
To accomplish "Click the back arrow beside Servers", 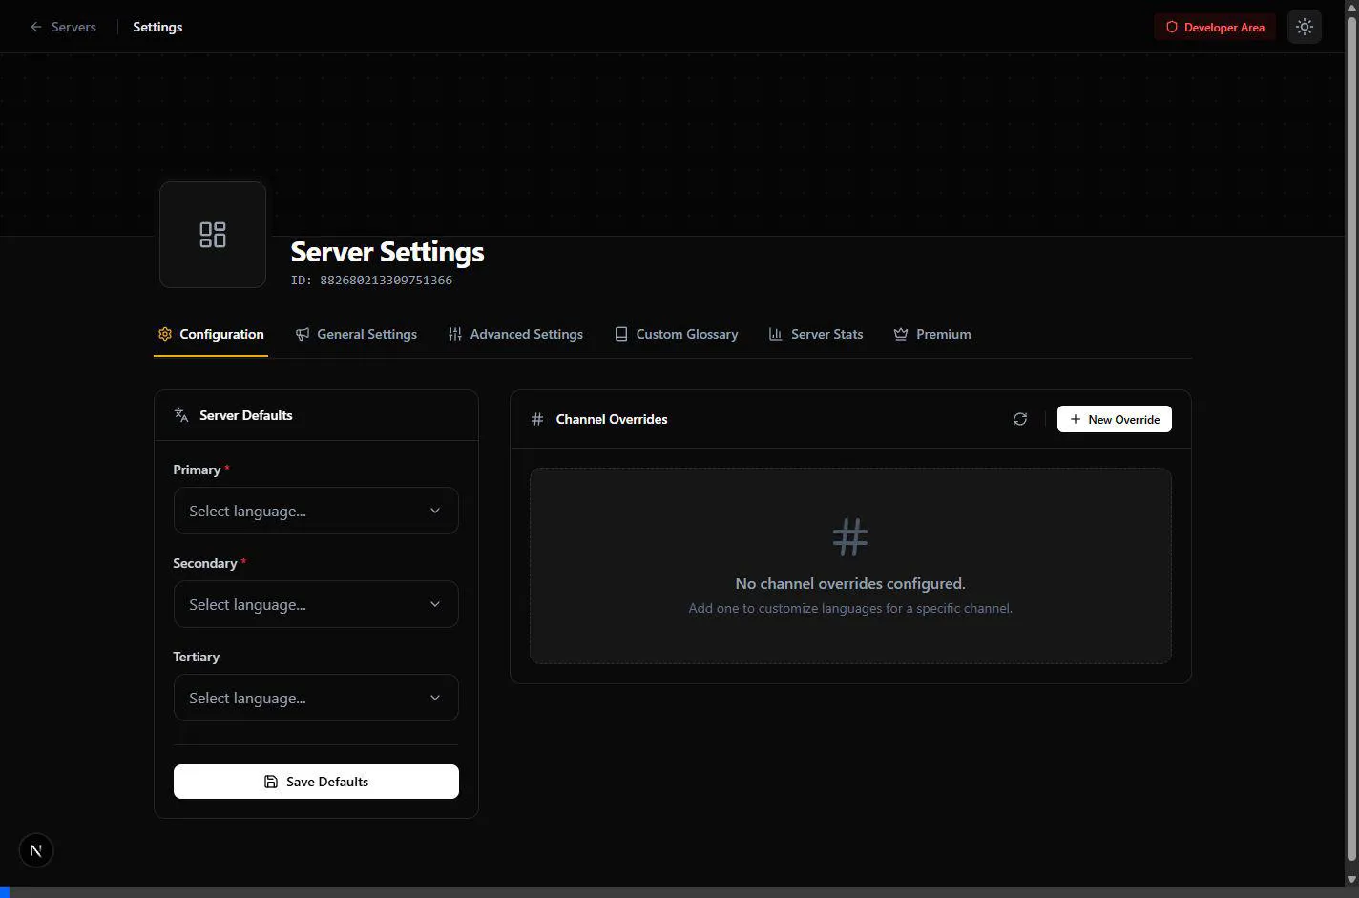I will 36,28.
